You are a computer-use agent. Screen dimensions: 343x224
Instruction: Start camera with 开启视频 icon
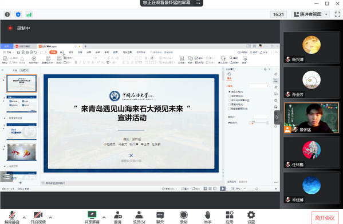[38, 217]
